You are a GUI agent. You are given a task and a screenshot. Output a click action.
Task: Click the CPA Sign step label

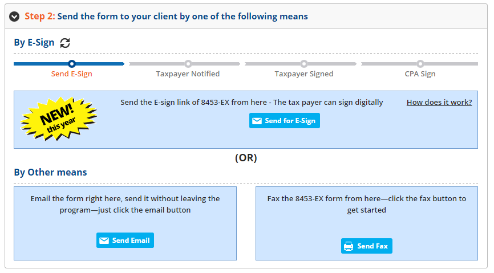coord(420,74)
